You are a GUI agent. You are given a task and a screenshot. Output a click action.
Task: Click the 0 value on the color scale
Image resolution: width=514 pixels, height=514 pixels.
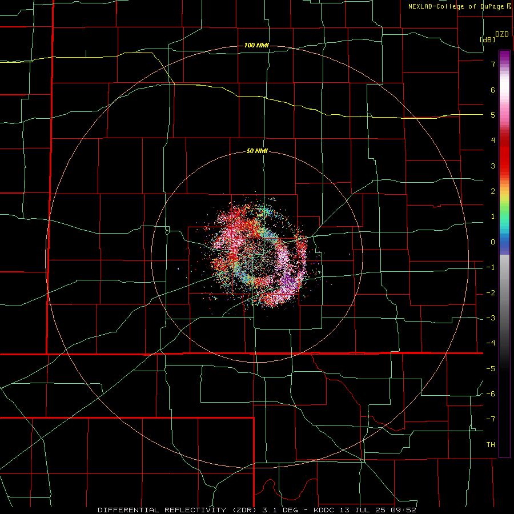[493, 242]
